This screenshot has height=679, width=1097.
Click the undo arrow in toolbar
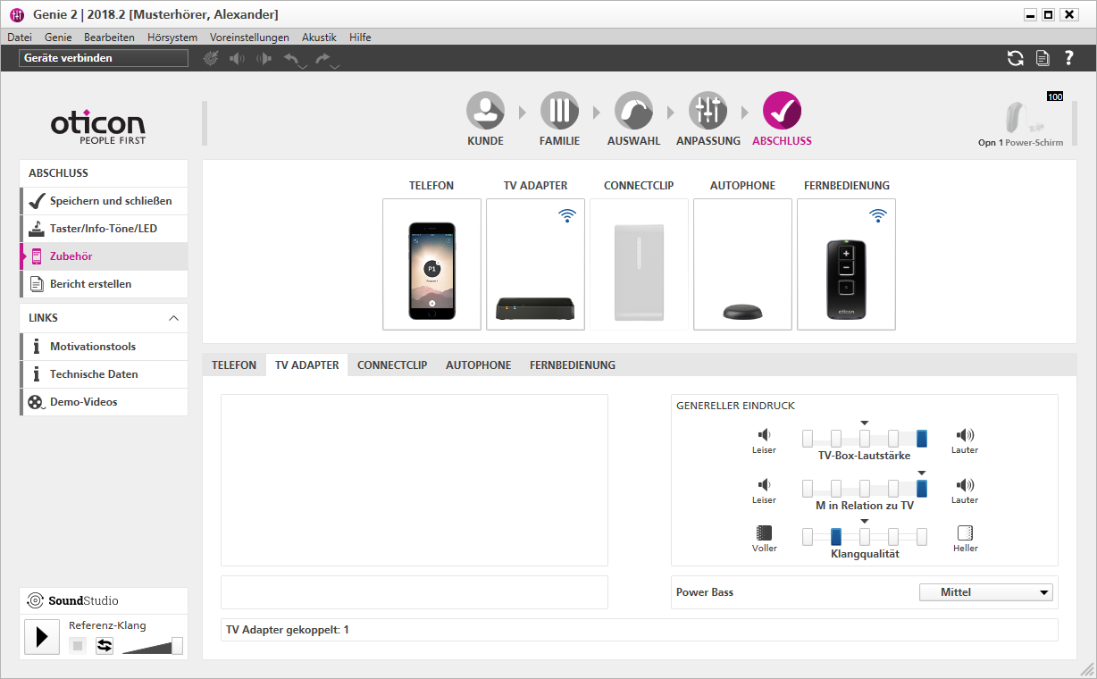(292, 59)
